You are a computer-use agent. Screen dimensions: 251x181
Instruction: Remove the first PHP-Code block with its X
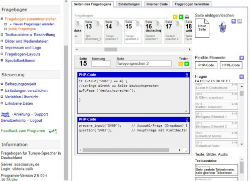pyautogui.click(x=187, y=75)
